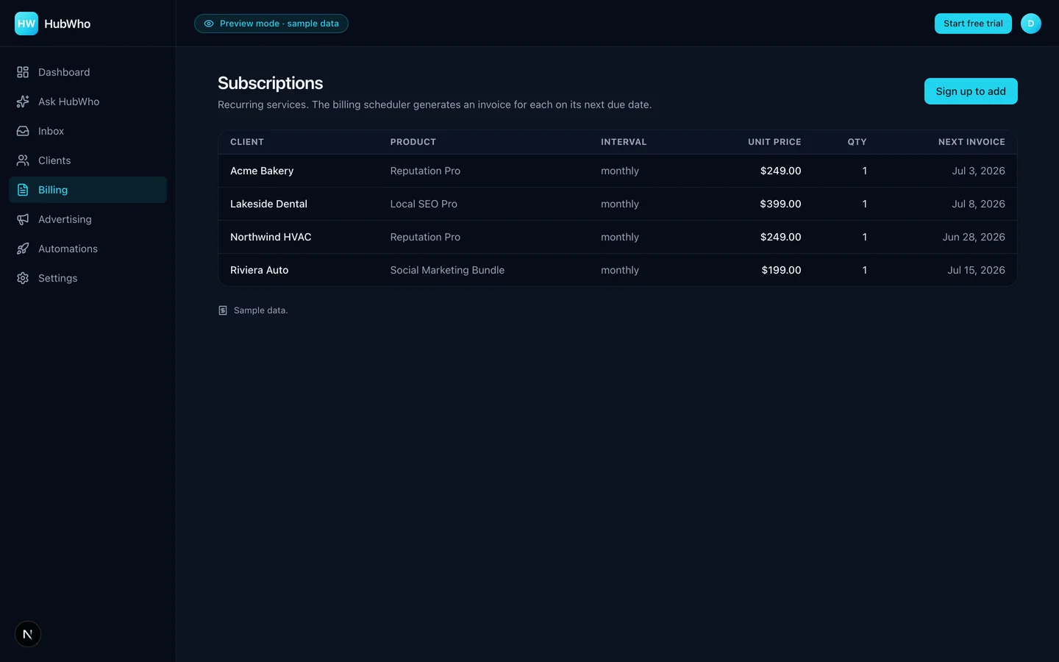Screen dimensions: 1059x662
Task: Open Advertising from sidebar
Action: 88,219
